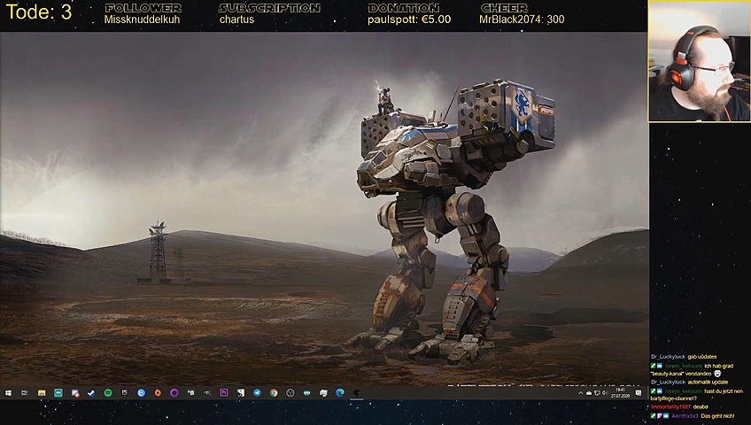Click follower name Missknuddelkuh
Viewport: 751px width, 425px height.
pyautogui.click(x=142, y=19)
